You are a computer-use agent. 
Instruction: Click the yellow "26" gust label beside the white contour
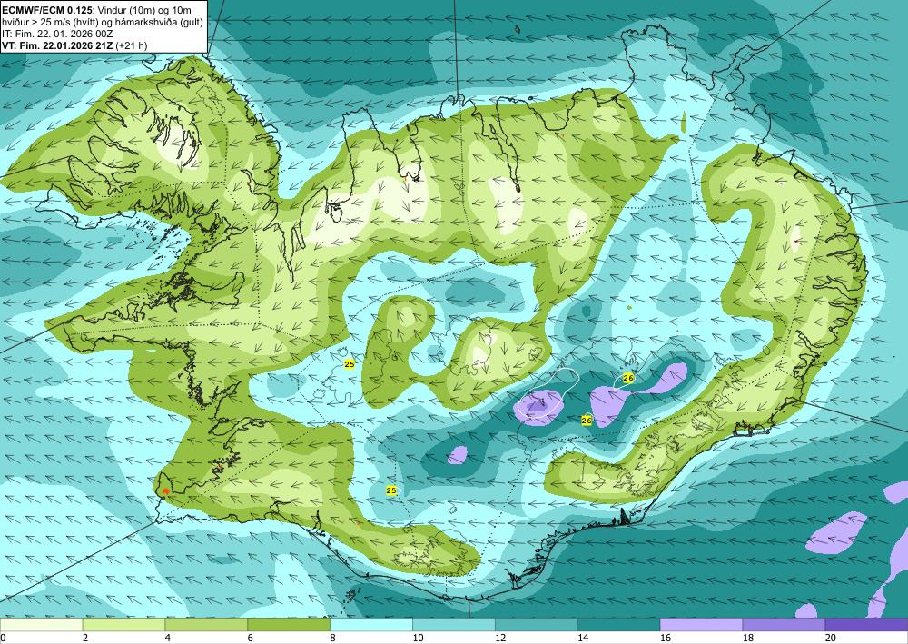(x=628, y=378)
